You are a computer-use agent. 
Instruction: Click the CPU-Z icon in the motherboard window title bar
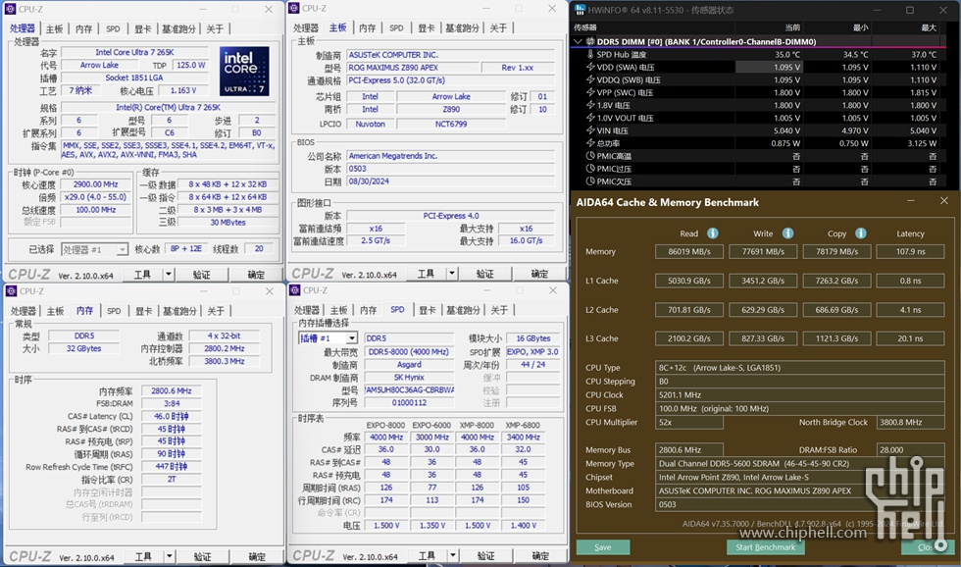(293, 8)
